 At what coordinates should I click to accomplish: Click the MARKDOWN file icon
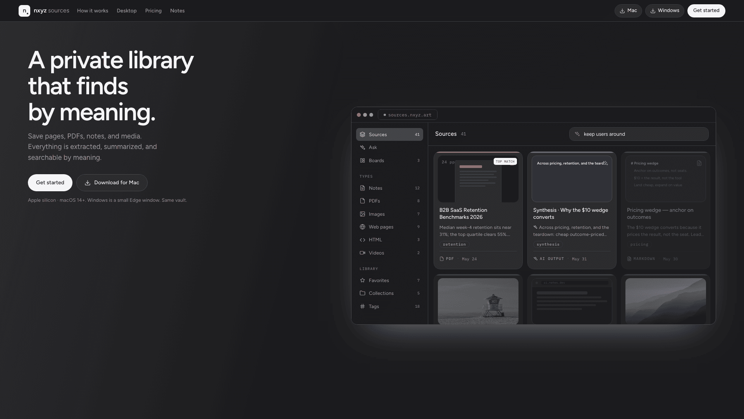pos(629,259)
